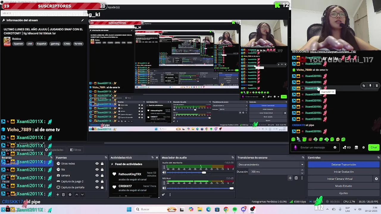The height and width of the screenshot is (214, 381).
Task: Toggle visibility of camara source
Action: 97,175
